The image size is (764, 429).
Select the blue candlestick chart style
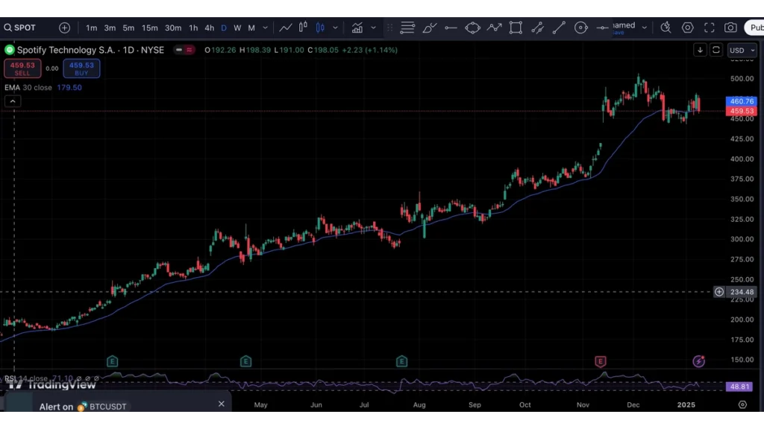coord(320,28)
